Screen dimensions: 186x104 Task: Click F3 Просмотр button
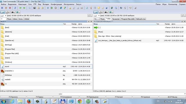(x=13, y=97)
